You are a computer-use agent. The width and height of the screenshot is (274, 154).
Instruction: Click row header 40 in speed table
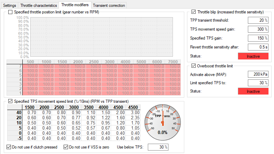point(15,112)
